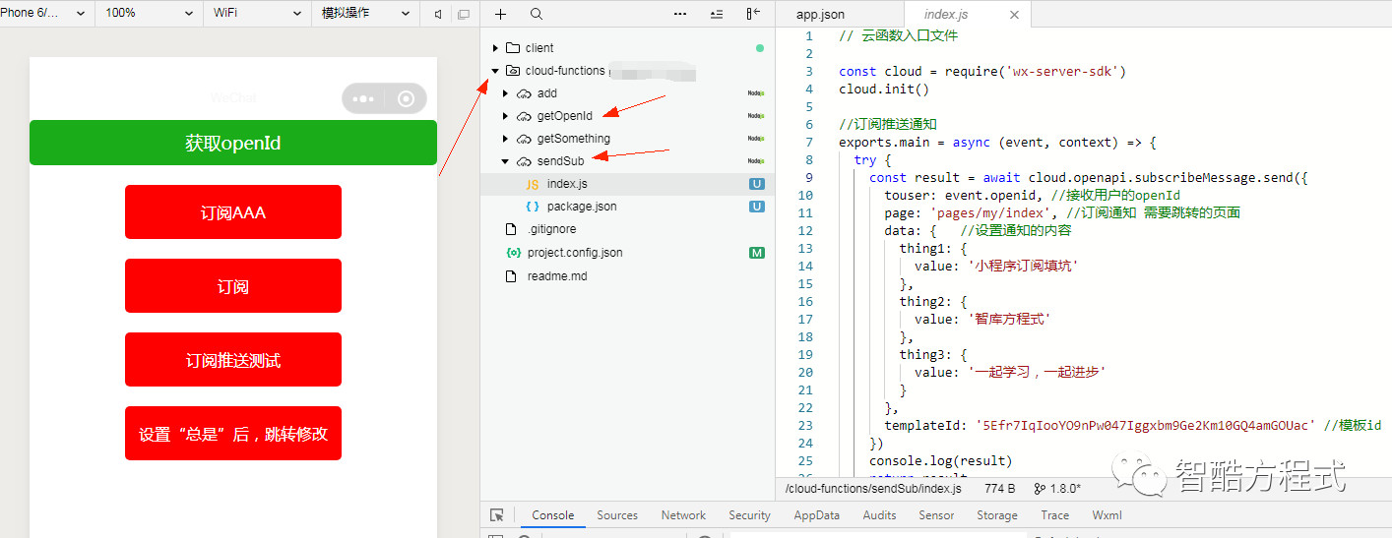Click the file icon of readme.md
This screenshot has width=1392, height=538.
click(x=510, y=276)
